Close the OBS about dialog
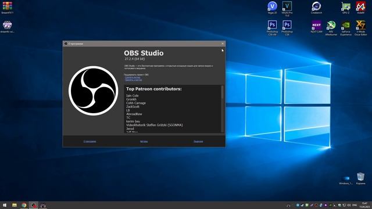This screenshot has height=209, width=372. (222, 44)
